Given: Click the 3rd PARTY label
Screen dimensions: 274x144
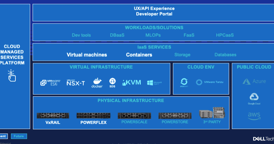Looking at the screenshot, I should pos(212,122).
